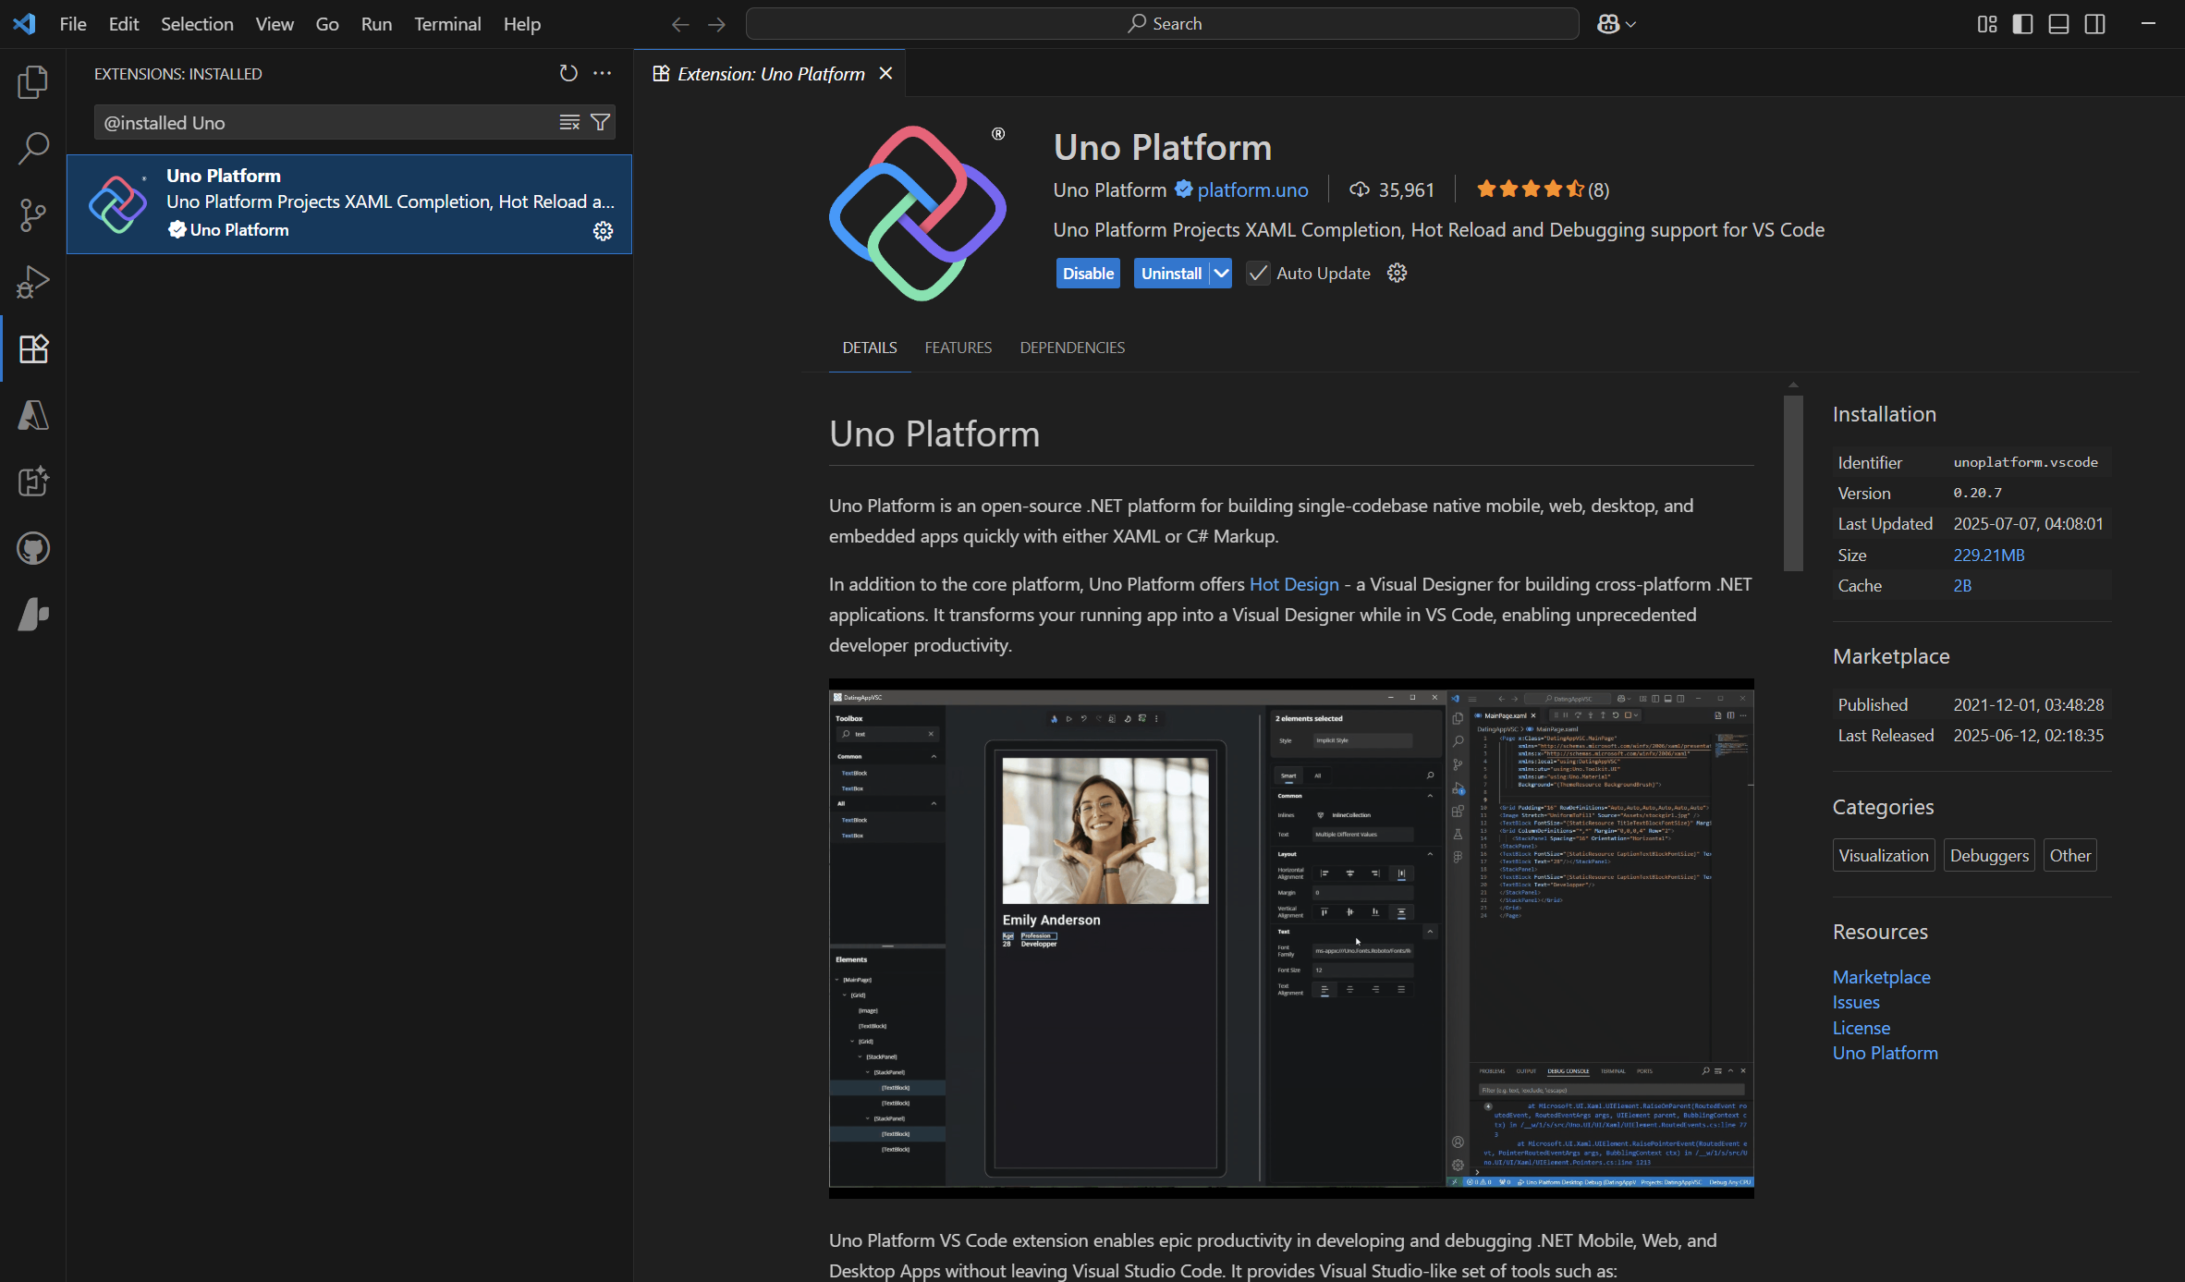Open the Hot Design screenshot image
Viewport: 2185px width, 1282px height.
click(x=1291, y=938)
